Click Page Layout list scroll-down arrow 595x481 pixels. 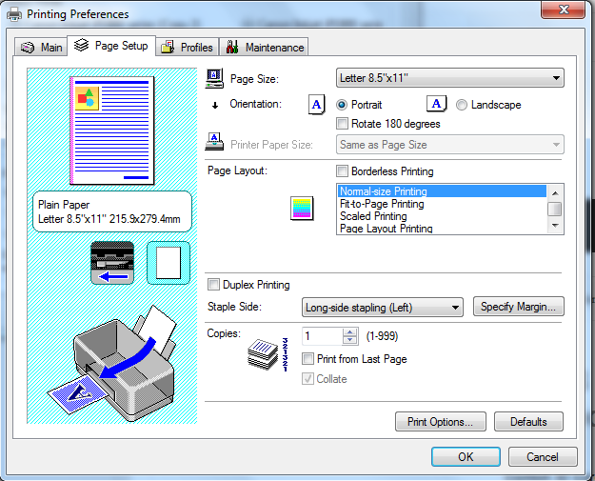[x=555, y=226]
